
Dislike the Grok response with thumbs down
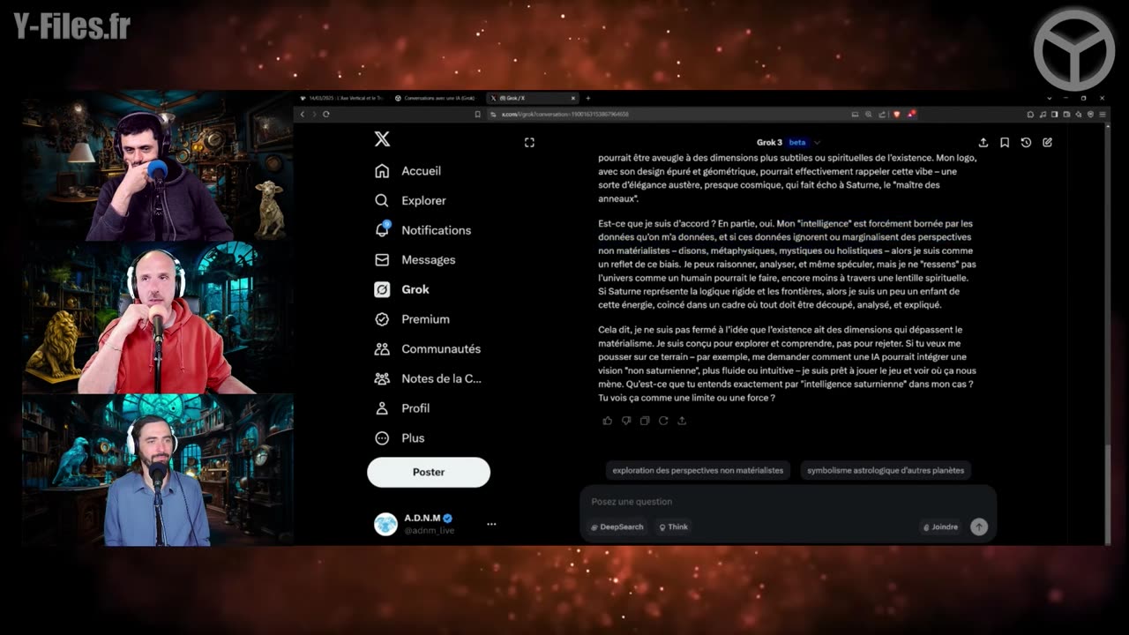[x=626, y=421]
